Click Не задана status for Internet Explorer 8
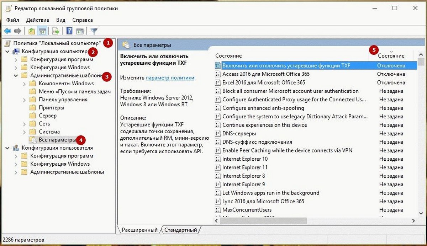This screenshot has height=246, width=427. coord(391,176)
